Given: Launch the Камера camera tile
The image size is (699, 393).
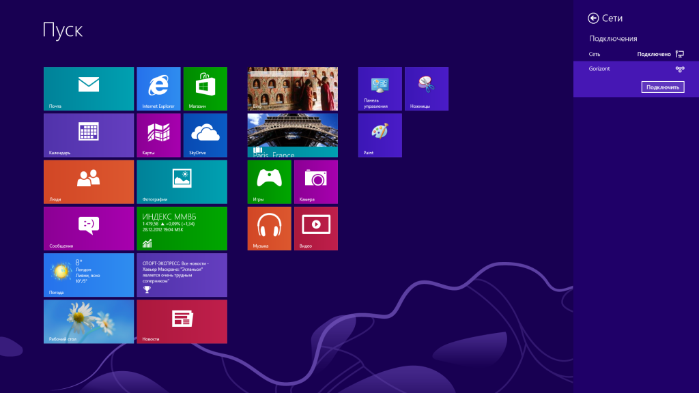Looking at the screenshot, I should [x=315, y=181].
